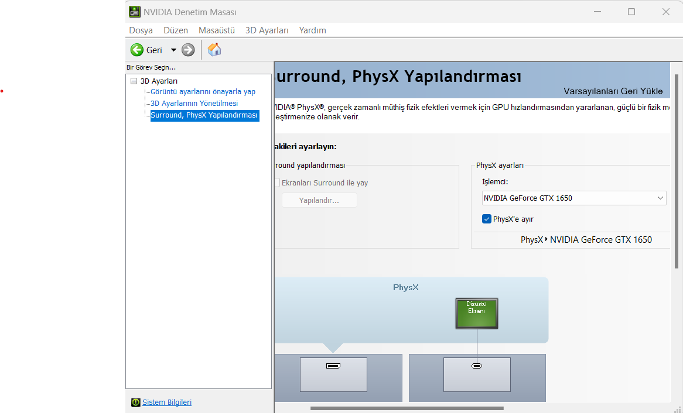This screenshot has height=413, width=683.
Task: Open the Sistem Bilgileri link
Action: [x=167, y=402]
